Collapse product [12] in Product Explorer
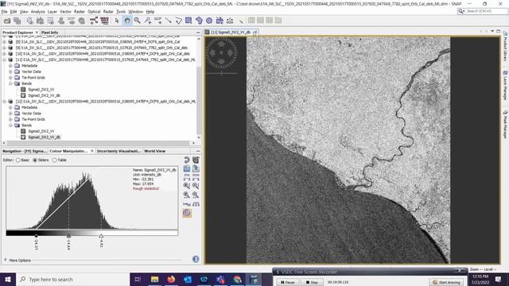This screenshot has height=286, width=509. pos(5,102)
